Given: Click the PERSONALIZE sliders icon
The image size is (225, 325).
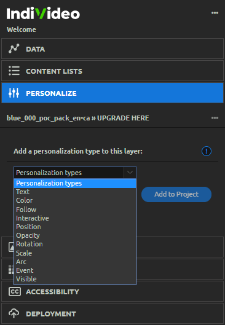Looking at the screenshot, I should pyautogui.click(x=14, y=93).
